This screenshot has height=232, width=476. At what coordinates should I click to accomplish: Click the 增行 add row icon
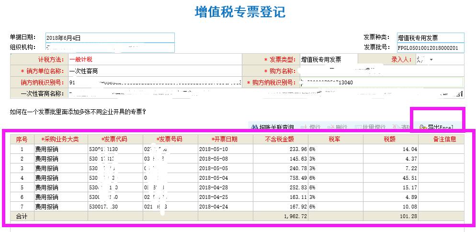click(304, 128)
